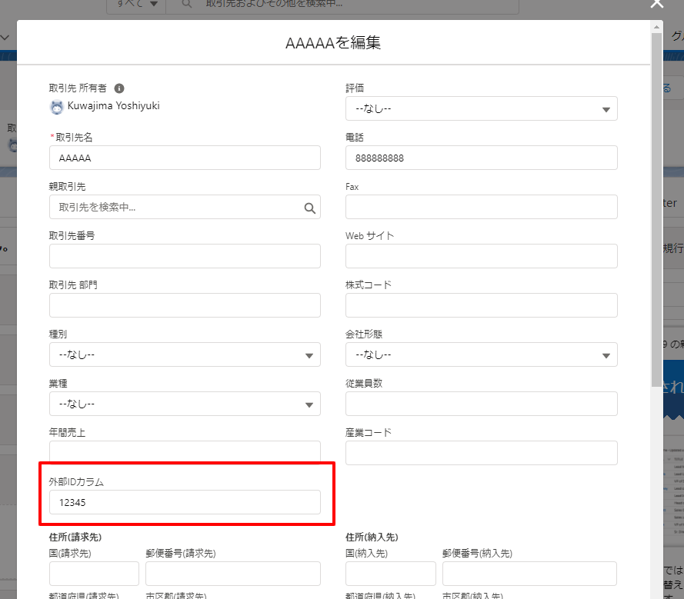The image size is (684, 599).
Task: Click the owner avatar next to Kuwajima Yoshiyuki
Action: point(57,106)
